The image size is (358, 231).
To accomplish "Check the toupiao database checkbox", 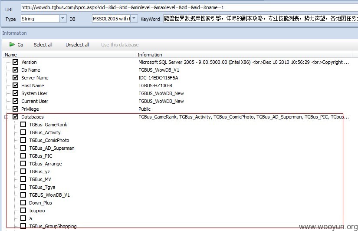I will (23, 211).
